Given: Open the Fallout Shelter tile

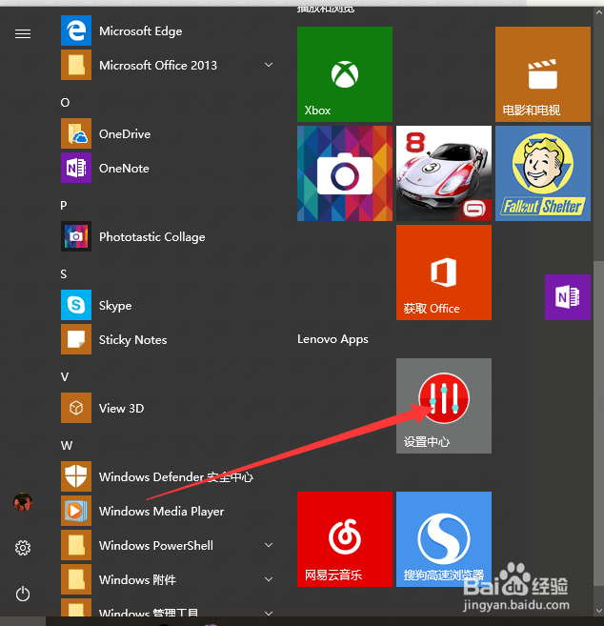Looking at the screenshot, I should point(543,173).
